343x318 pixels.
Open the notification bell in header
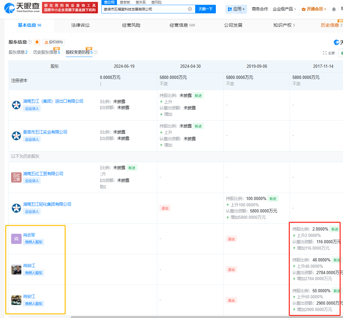(x=334, y=9)
